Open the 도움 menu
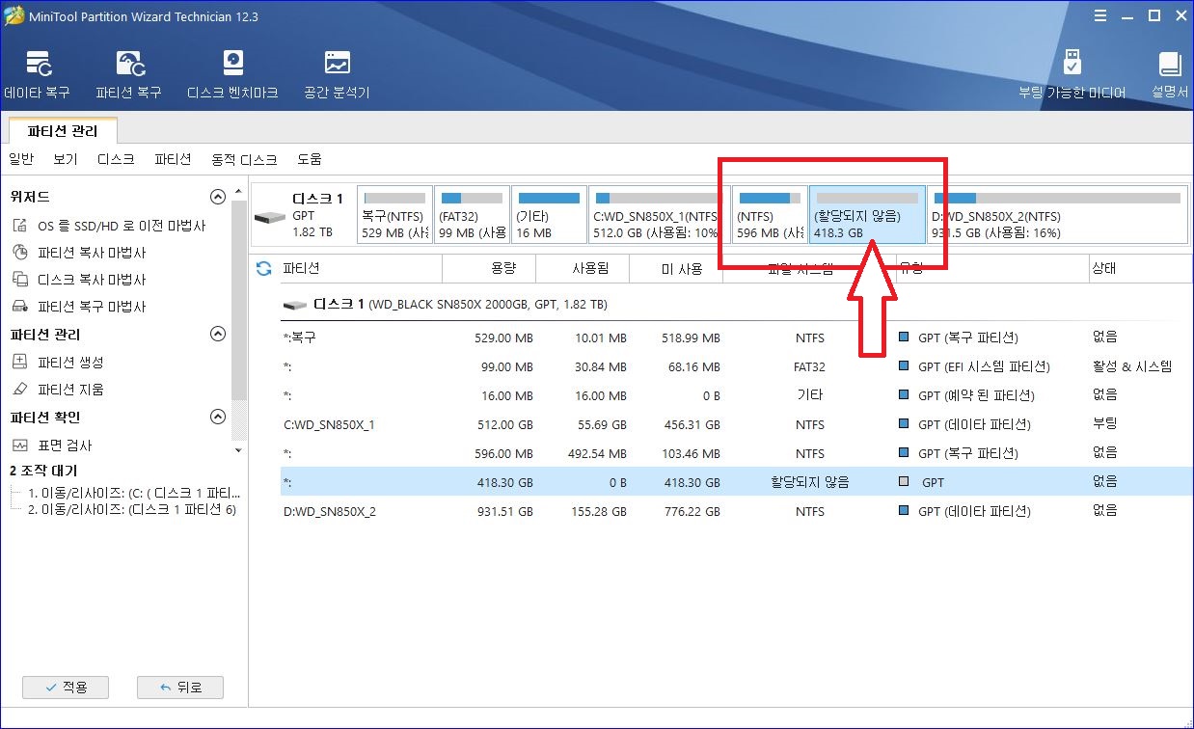The width and height of the screenshot is (1194, 729). click(309, 159)
